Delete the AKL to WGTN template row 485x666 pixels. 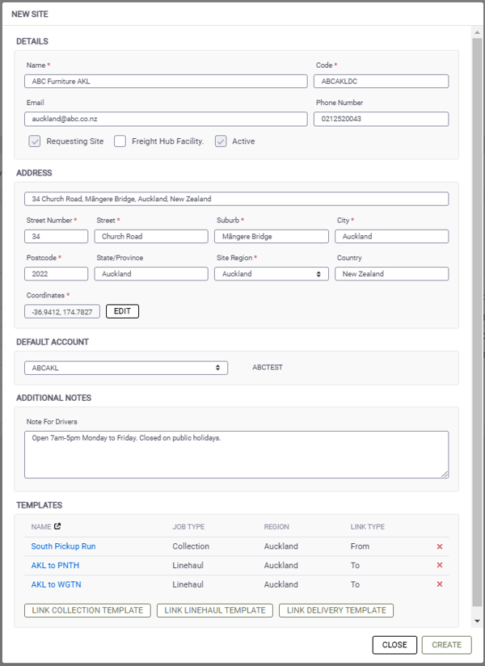pyautogui.click(x=440, y=584)
